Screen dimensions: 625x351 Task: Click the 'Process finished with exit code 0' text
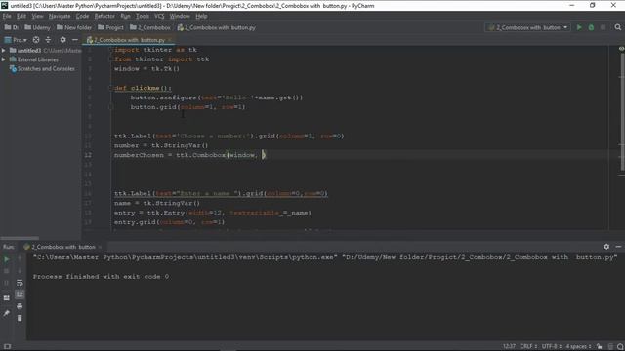[x=101, y=277]
